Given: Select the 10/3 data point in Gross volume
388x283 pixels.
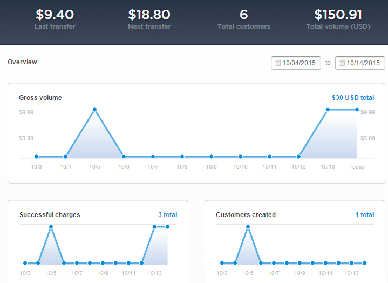Looking at the screenshot, I should point(36,157).
